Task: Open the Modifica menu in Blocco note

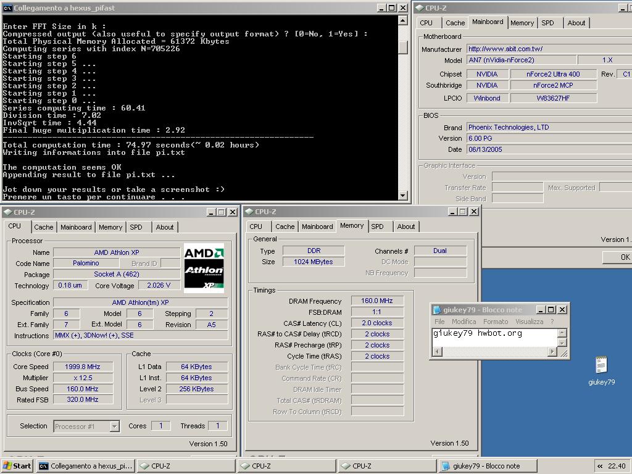Action: pyautogui.click(x=464, y=322)
